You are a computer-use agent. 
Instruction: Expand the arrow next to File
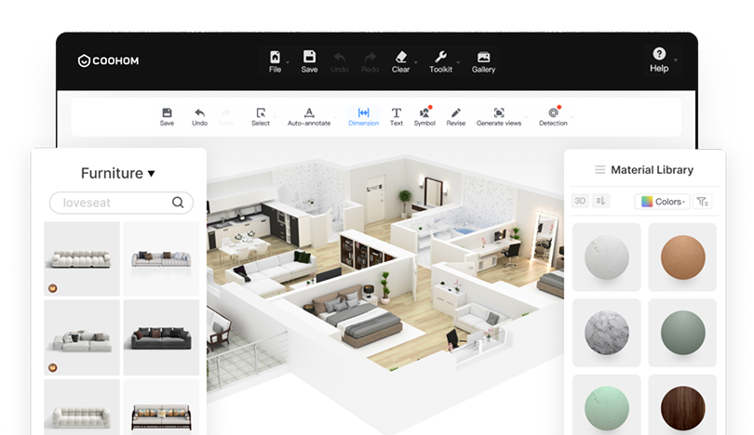click(288, 62)
